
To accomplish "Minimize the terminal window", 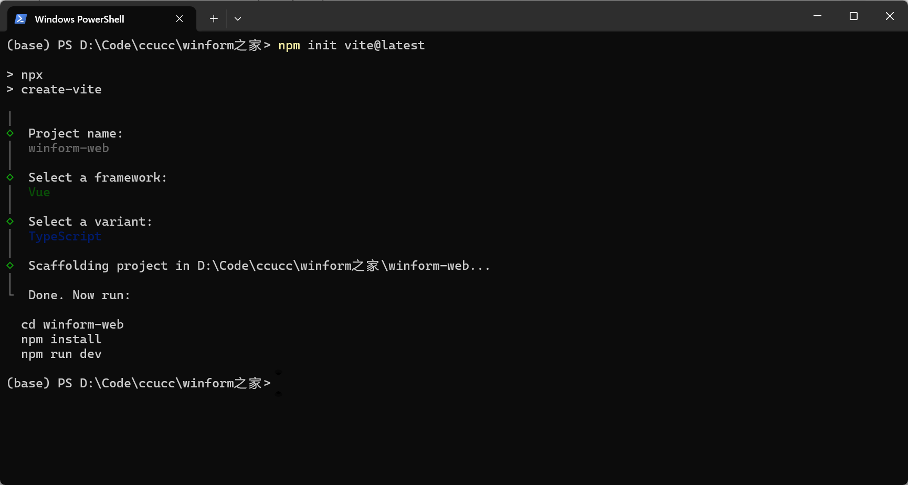I will [817, 16].
